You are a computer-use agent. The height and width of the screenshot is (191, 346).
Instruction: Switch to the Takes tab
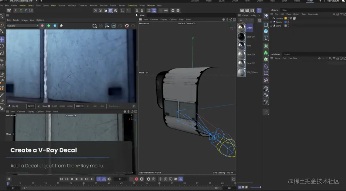click(x=285, y=10)
